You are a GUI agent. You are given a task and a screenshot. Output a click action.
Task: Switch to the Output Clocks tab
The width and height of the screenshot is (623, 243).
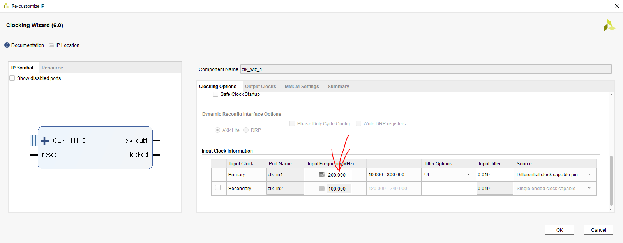[260, 87]
